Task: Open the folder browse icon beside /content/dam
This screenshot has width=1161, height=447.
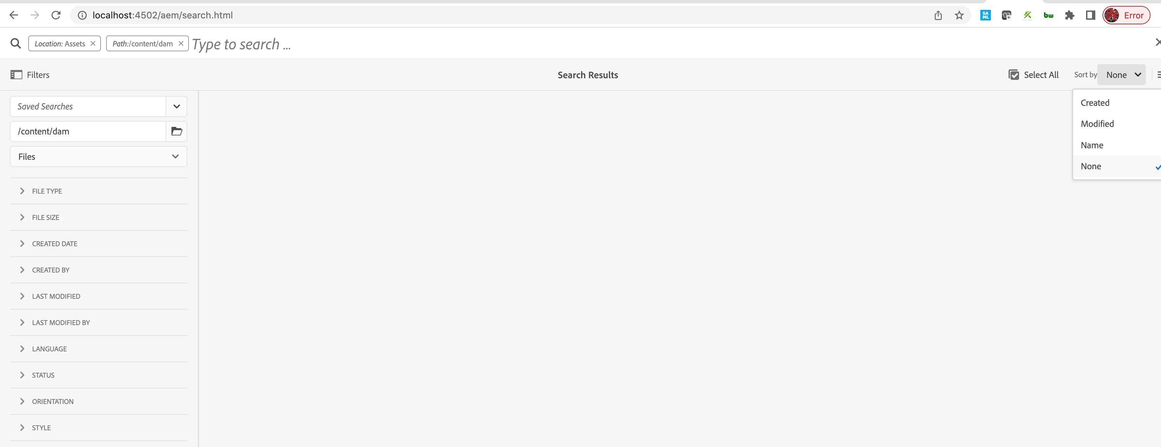Action: [x=177, y=131]
